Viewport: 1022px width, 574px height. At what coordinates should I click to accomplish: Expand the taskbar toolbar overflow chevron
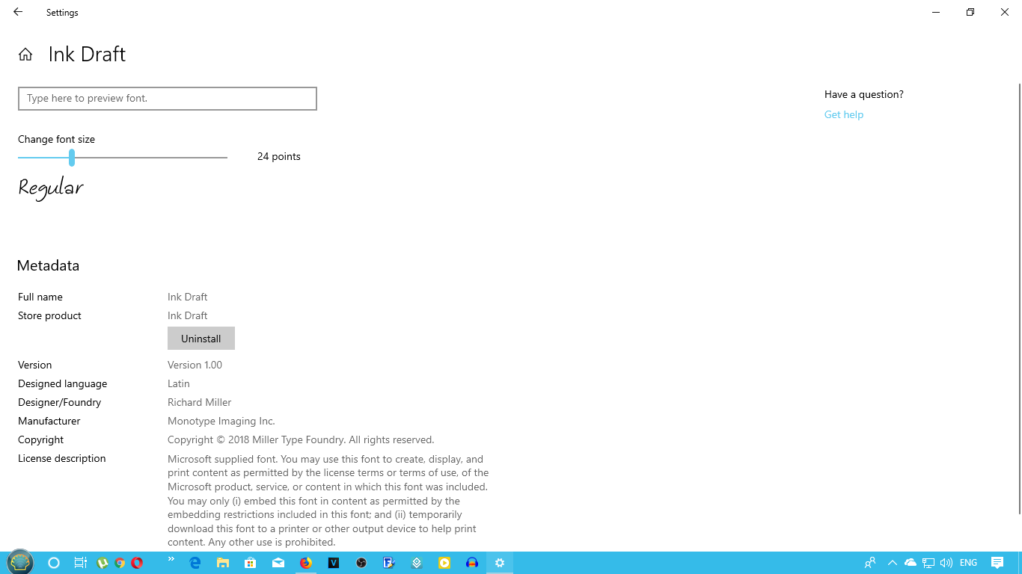[171, 558]
